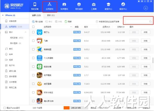This screenshot has height=111, width=154.
Task: Tick the checkbox for 饿了么
Action: coord(33,32)
